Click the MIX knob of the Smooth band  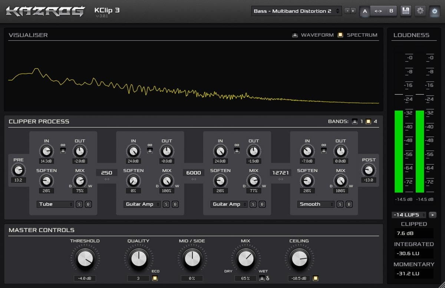click(x=340, y=181)
